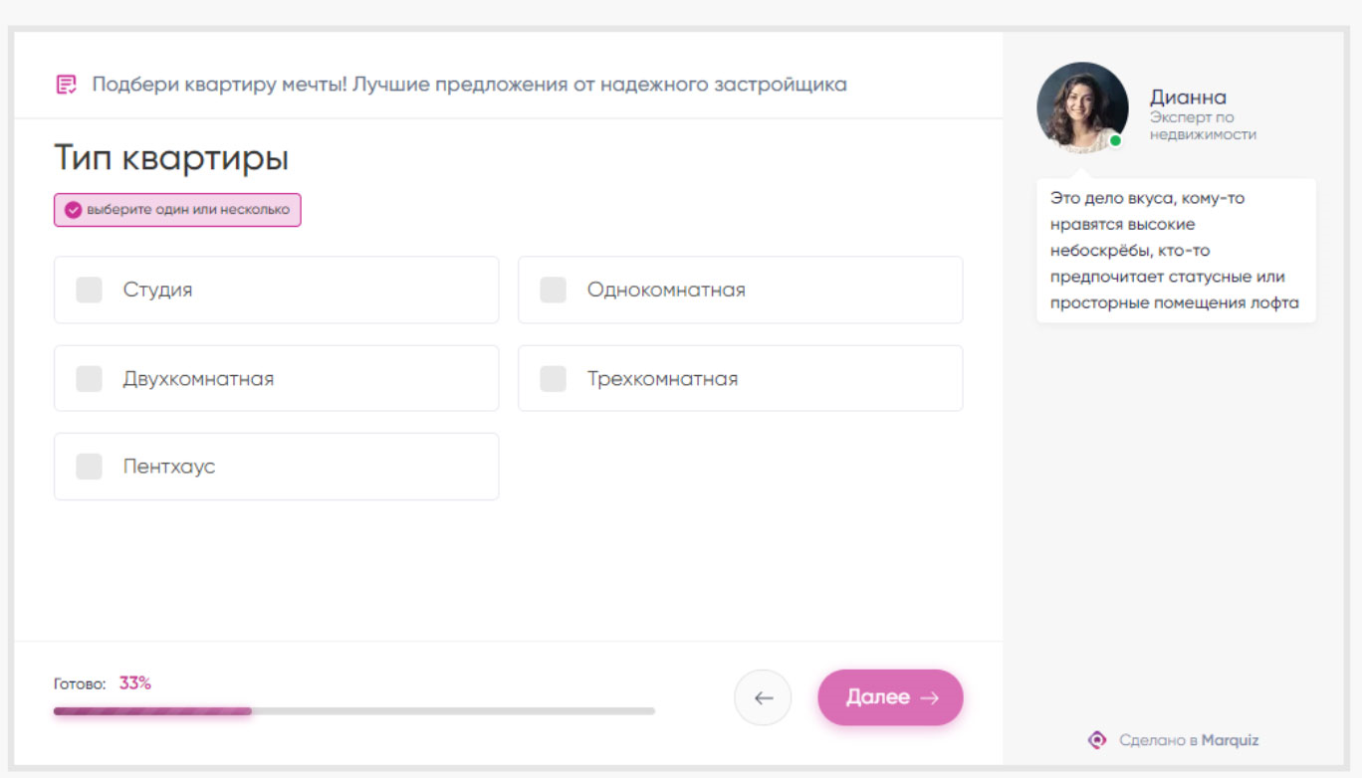Click the Дианна expert name

coord(1188,97)
